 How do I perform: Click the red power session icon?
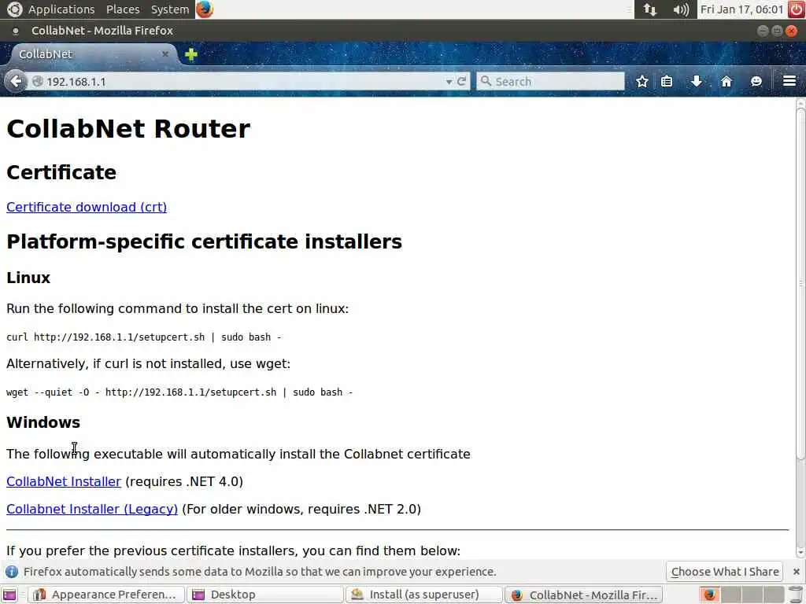pos(797,9)
